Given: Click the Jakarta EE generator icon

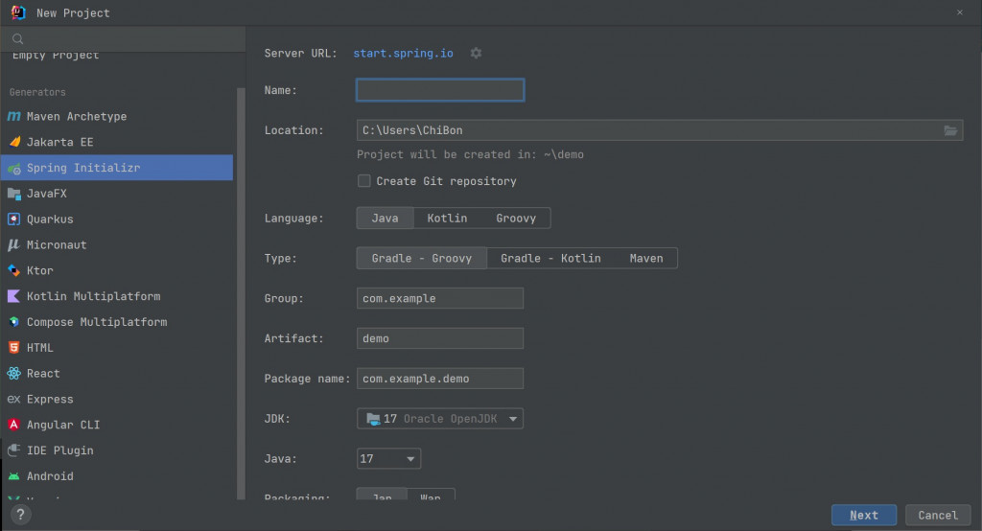Looking at the screenshot, I should point(13,142).
